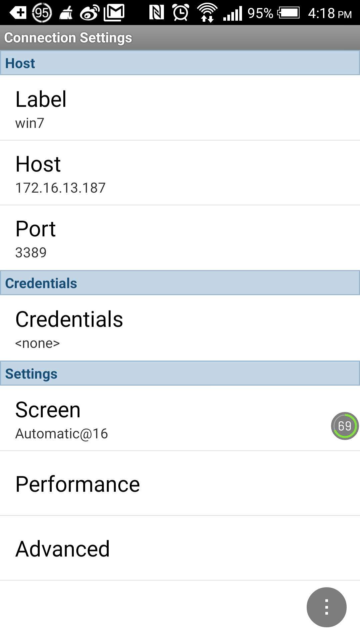Tap the cleaner broom notification icon
The image size is (360, 641).
pyautogui.click(x=66, y=13)
